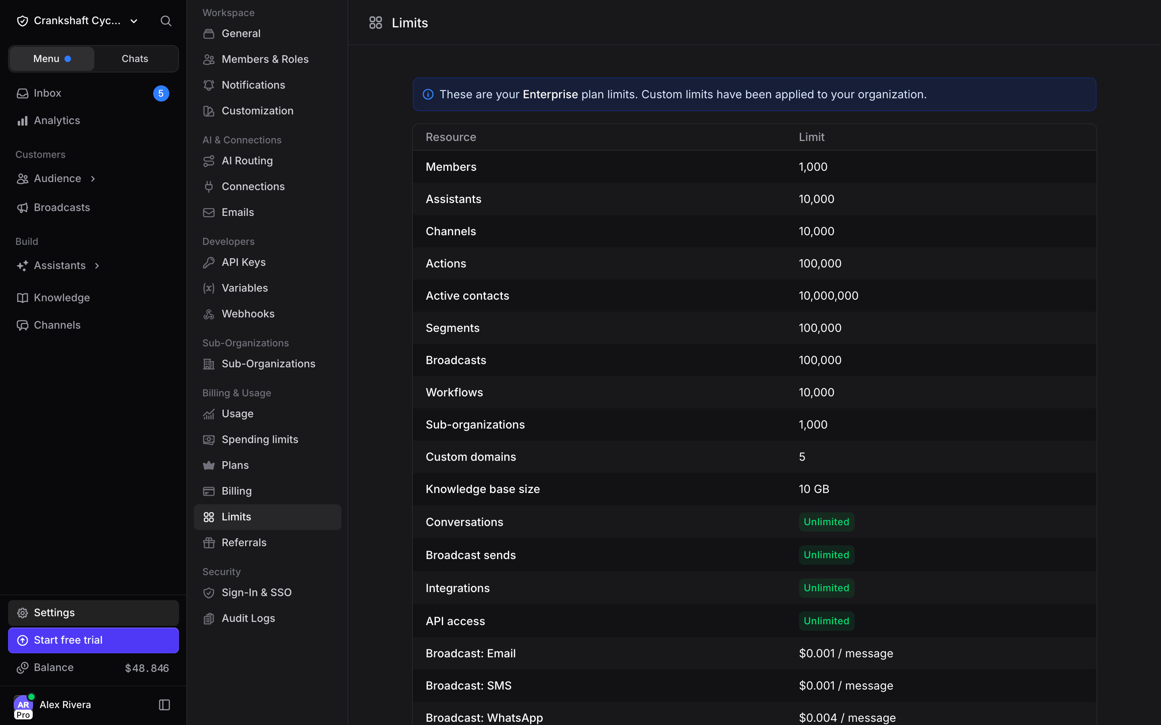The image size is (1161, 725).
Task: Open API Keys settings
Action: click(267, 262)
